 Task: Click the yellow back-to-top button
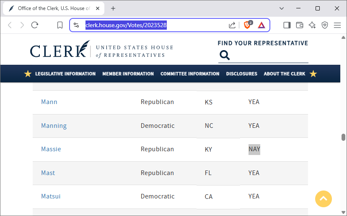pyautogui.click(x=323, y=199)
